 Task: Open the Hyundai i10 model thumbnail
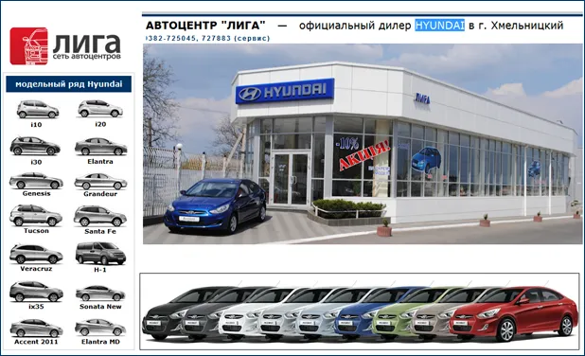pos(37,109)
